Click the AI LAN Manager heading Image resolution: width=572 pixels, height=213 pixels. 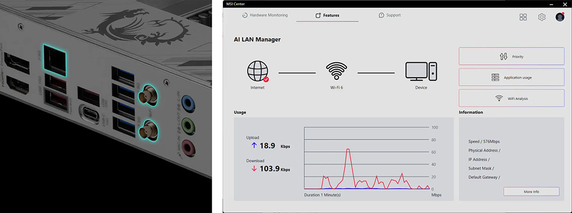257,40
